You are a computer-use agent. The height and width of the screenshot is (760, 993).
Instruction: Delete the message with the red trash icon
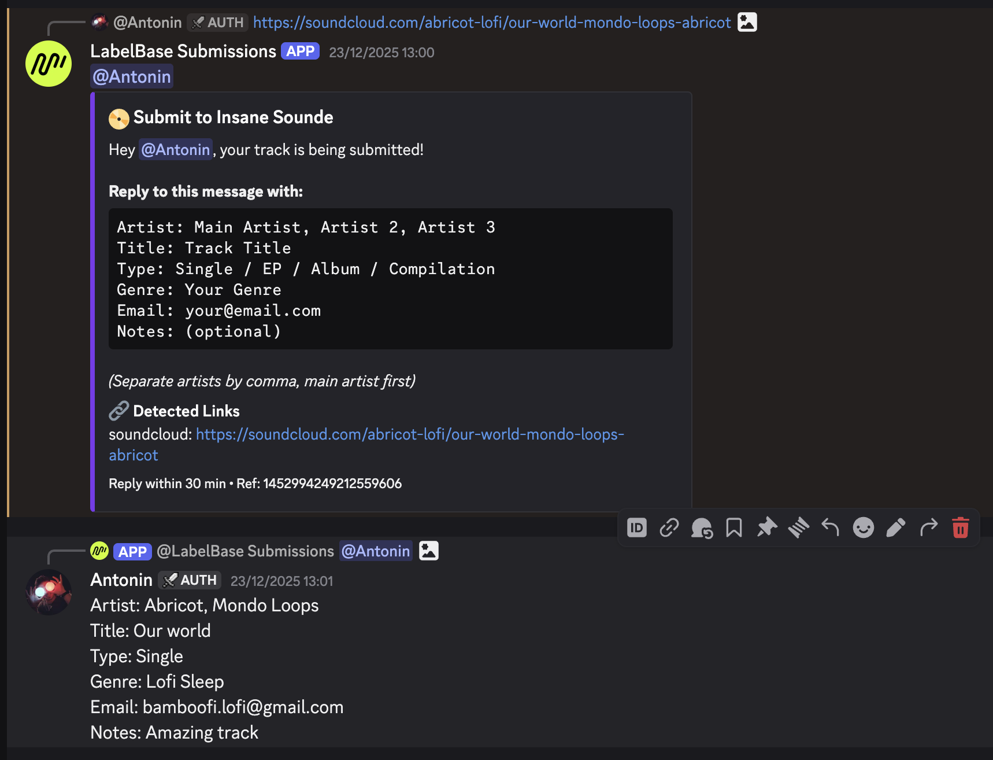click(x=961, y=527)
